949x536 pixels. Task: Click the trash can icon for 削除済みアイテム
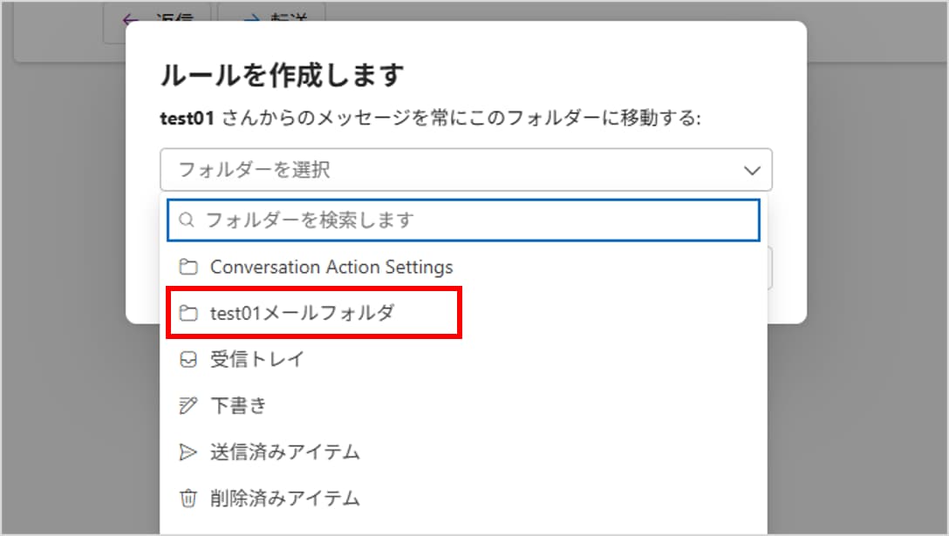pos(188,499)
